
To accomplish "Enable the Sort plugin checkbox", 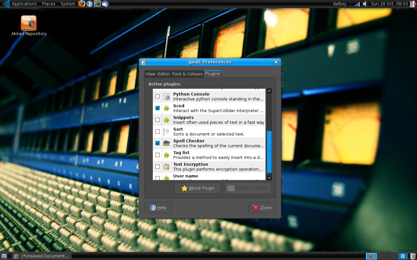I will point(158,131).
